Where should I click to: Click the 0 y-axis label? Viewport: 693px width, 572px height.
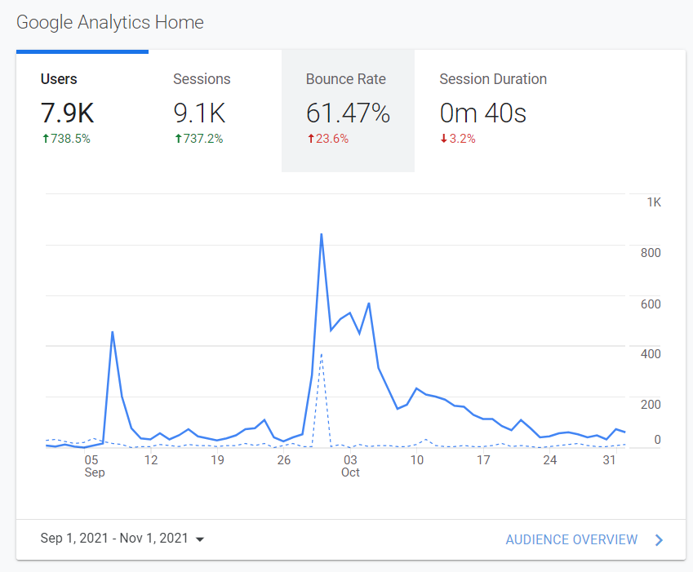tap(657, 440)
